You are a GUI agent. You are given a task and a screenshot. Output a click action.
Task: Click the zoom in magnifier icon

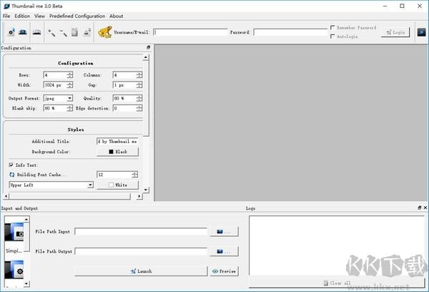51,32
